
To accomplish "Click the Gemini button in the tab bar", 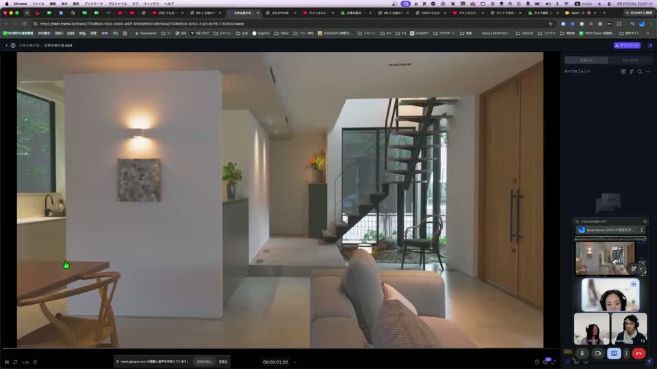I will (639, 13).
